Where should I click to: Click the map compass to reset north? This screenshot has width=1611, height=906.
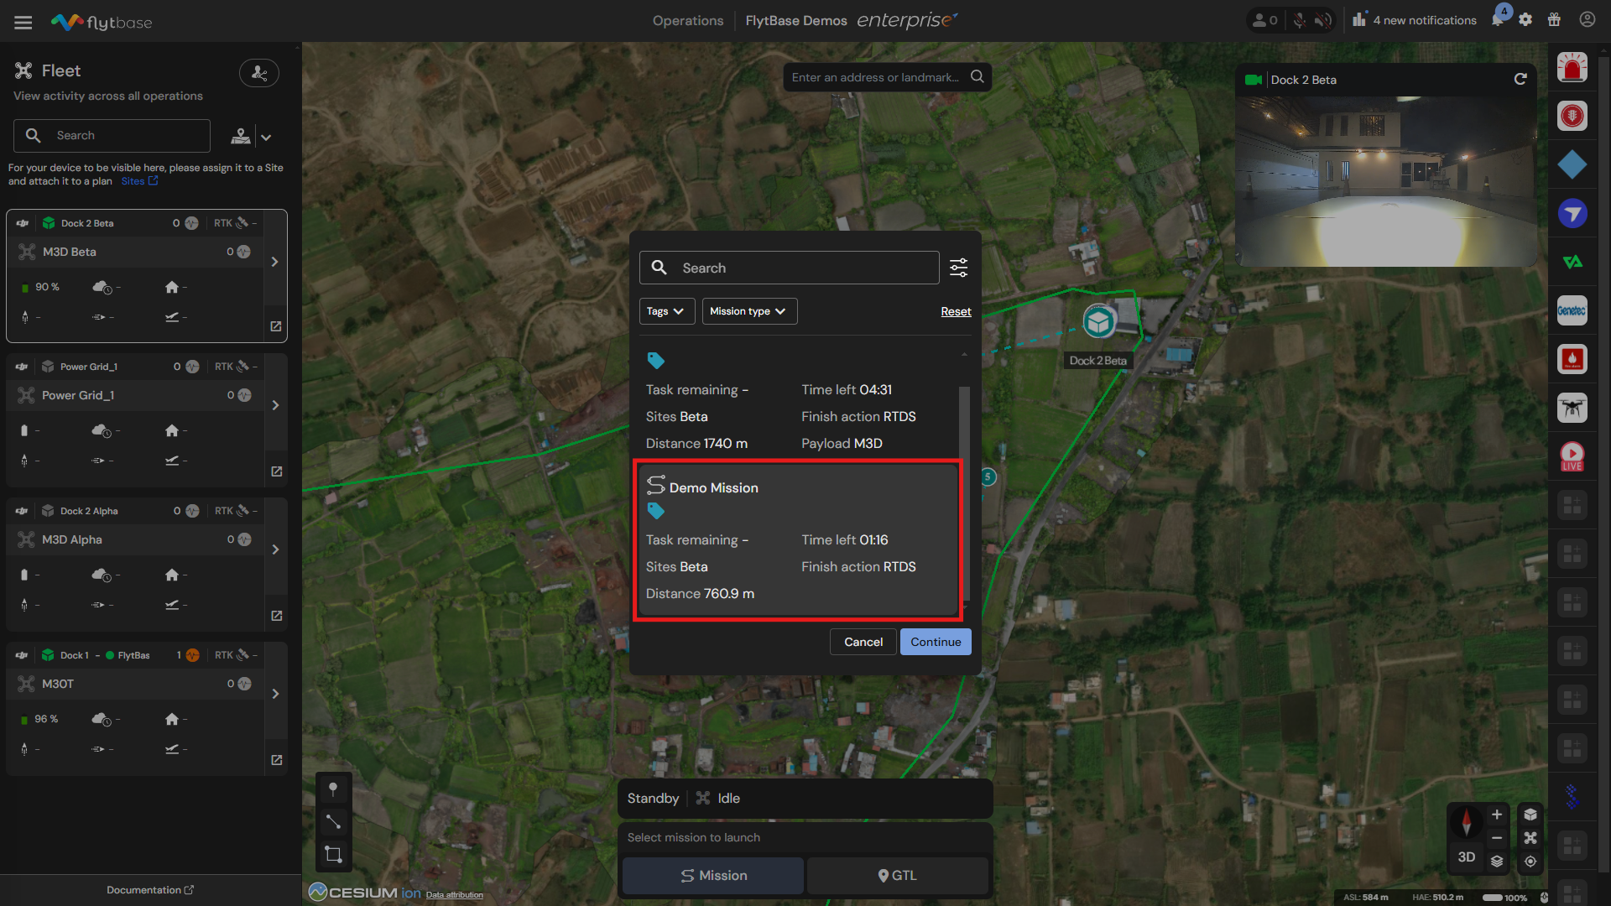tap(1466, 821)
